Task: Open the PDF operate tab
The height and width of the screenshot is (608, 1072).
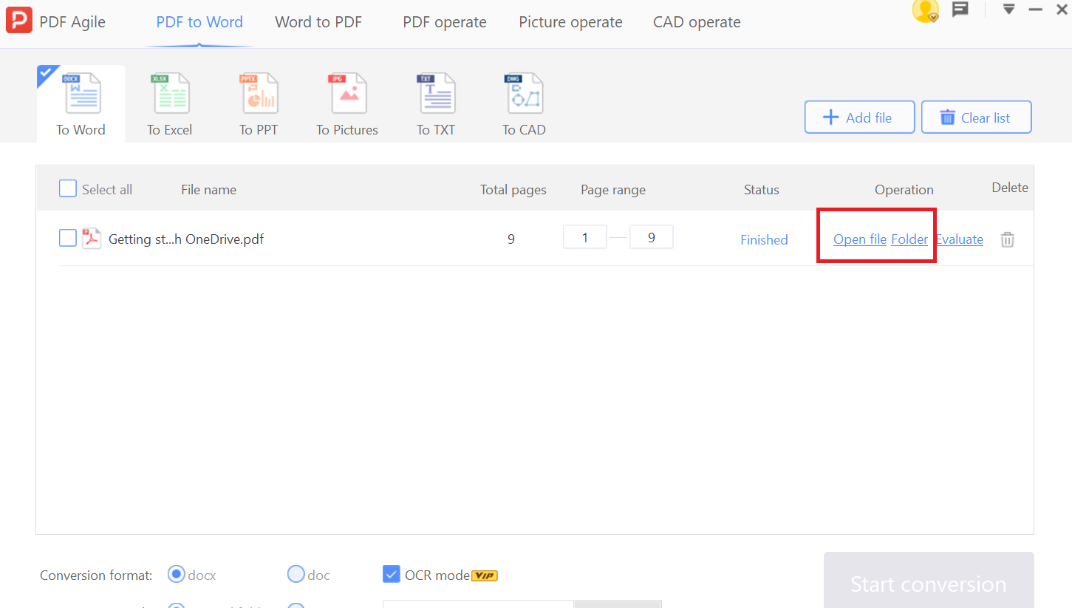Action: pyautogui.click(x=445, y=22)
